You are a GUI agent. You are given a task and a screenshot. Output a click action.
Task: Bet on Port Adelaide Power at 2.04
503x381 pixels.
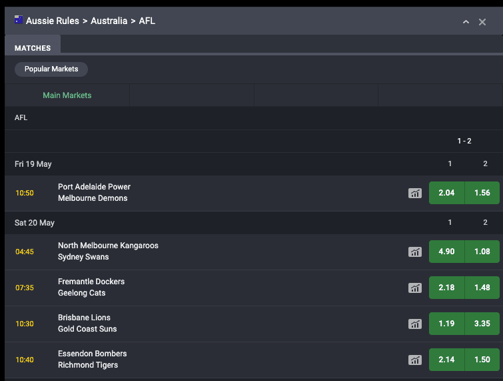coord(446,193)
